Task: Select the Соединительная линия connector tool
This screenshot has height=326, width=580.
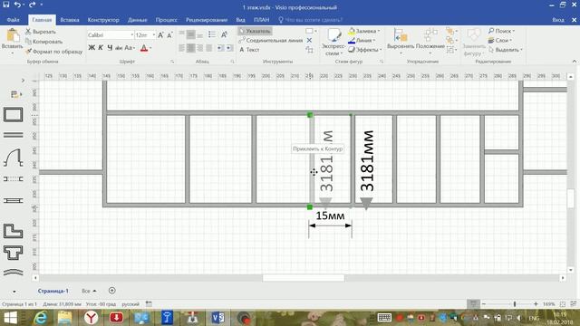Action: (x=271, y=40)
